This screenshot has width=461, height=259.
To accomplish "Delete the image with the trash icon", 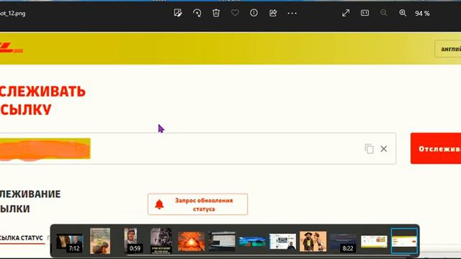I will [x=216, y=13].
